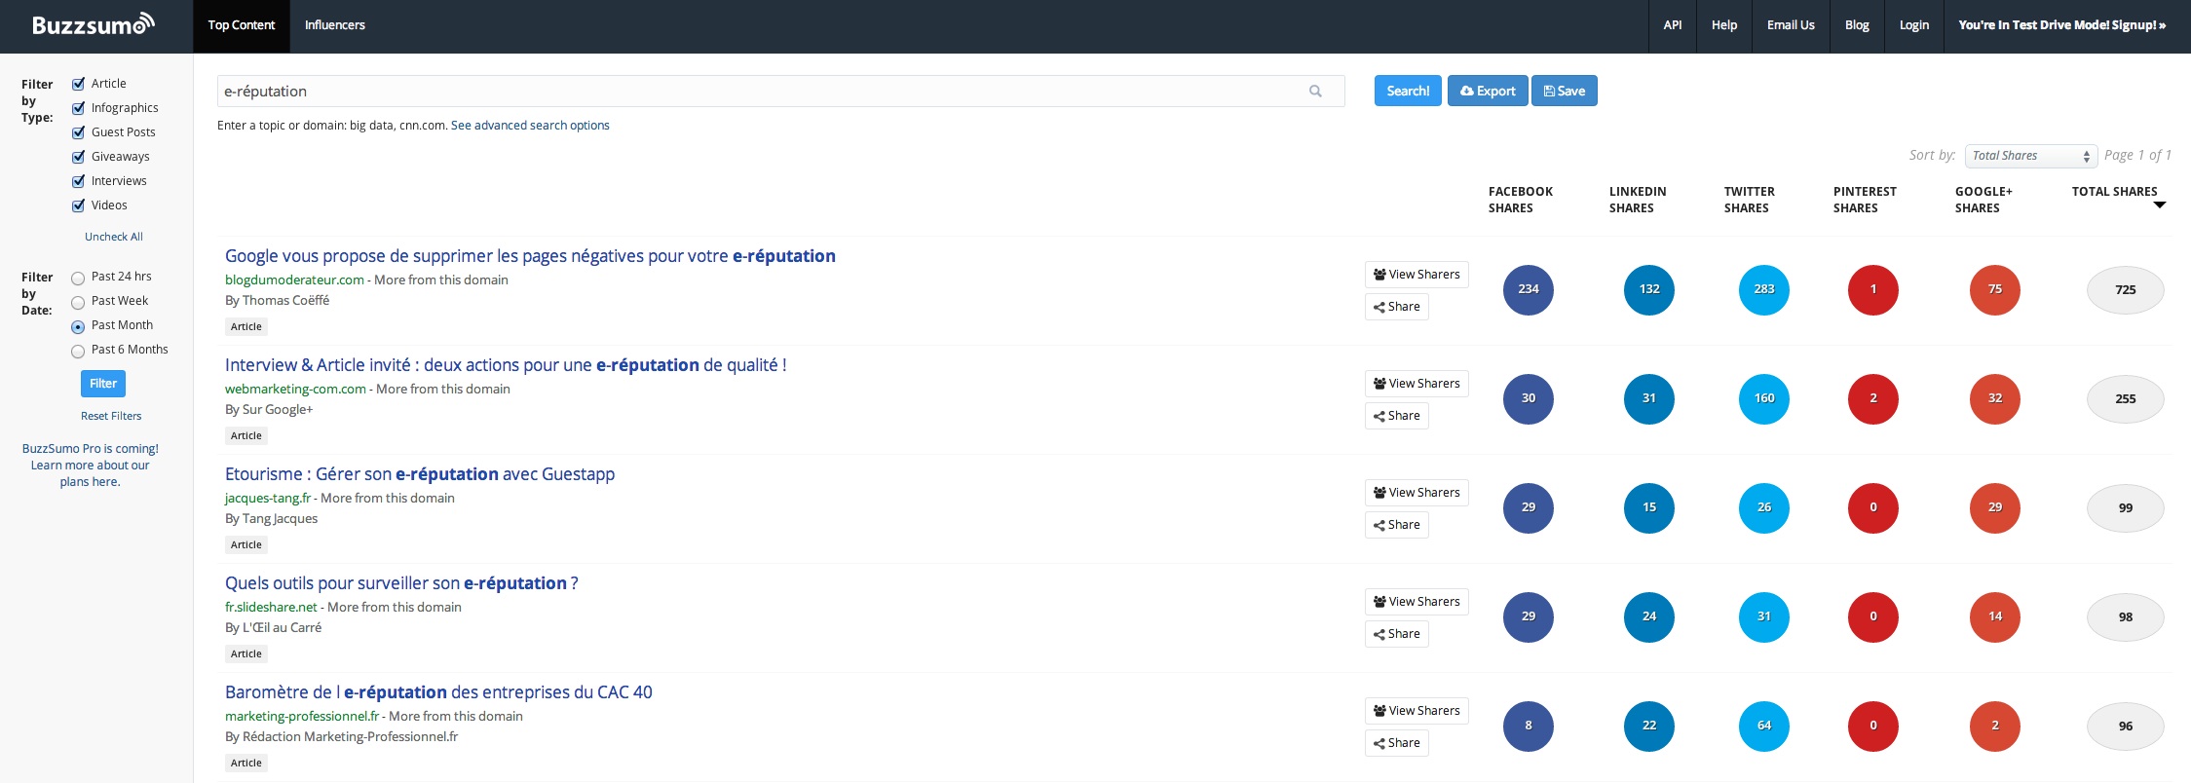Click the Twitter shares circle showing 26

pos(1764,507)
